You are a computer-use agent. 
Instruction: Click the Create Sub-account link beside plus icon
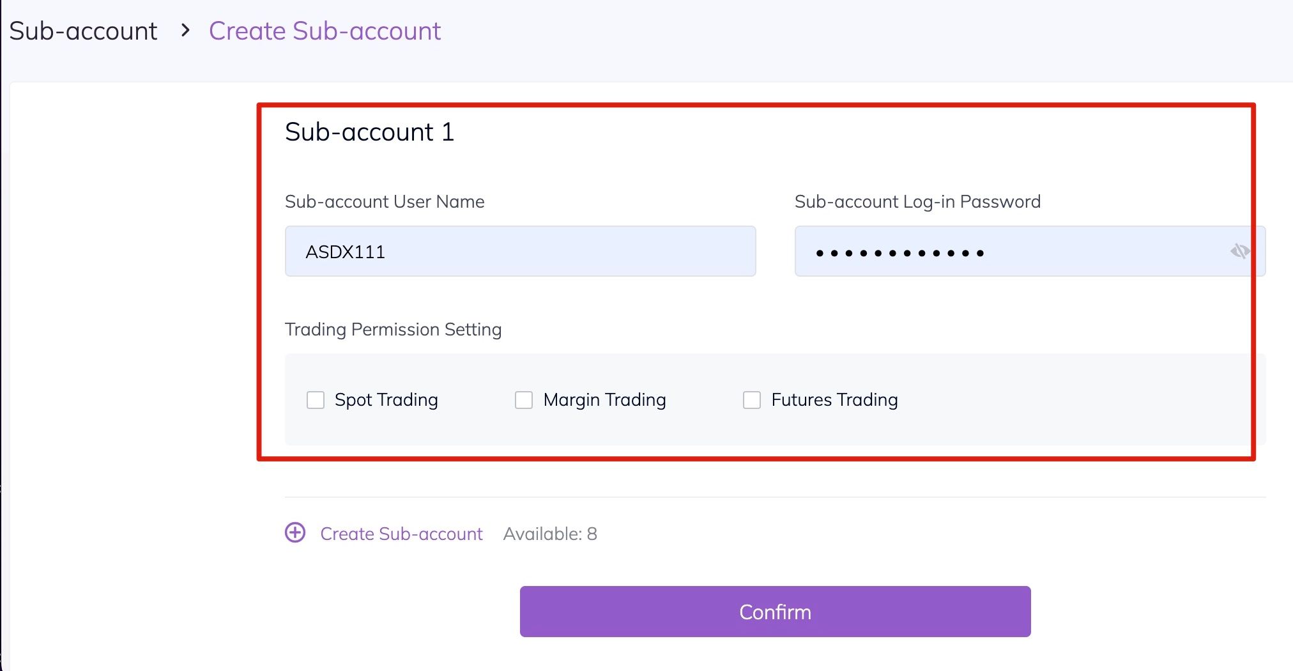[401, 534]
